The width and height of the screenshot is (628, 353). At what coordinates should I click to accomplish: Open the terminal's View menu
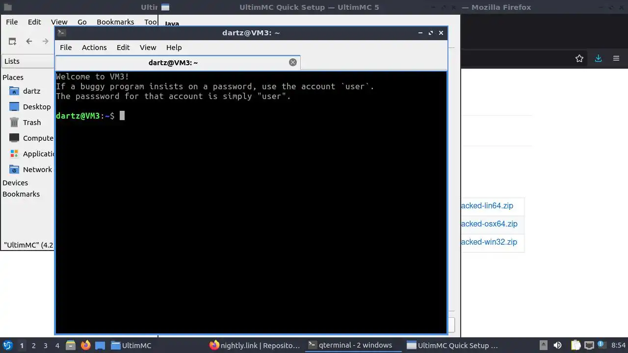pyautogui.click(x=148, y=48)
